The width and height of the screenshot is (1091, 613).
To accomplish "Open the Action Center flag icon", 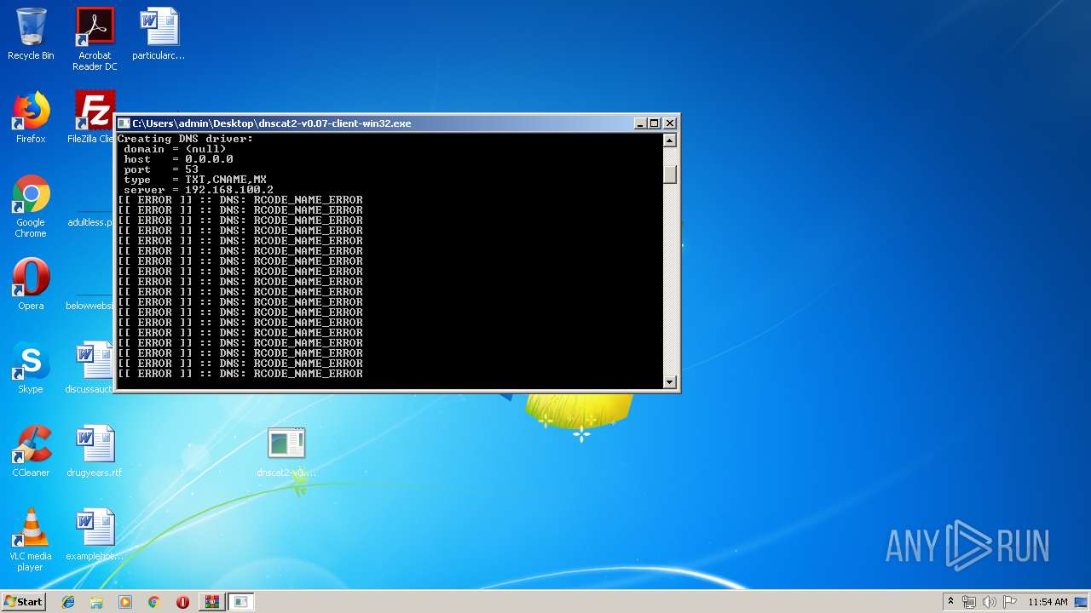I will tap(1010, 602).
